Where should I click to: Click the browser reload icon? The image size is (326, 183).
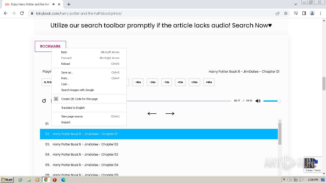(22, 13)
